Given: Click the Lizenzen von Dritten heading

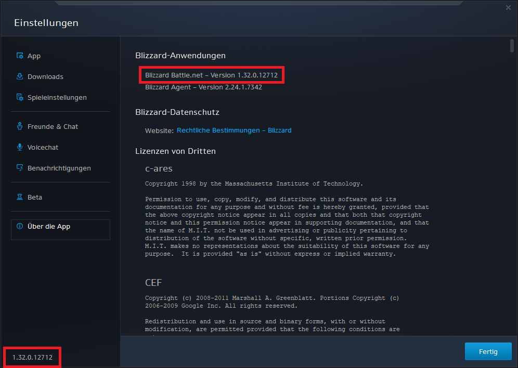Looking at the screenshot, I should click(x=175, y=151).
